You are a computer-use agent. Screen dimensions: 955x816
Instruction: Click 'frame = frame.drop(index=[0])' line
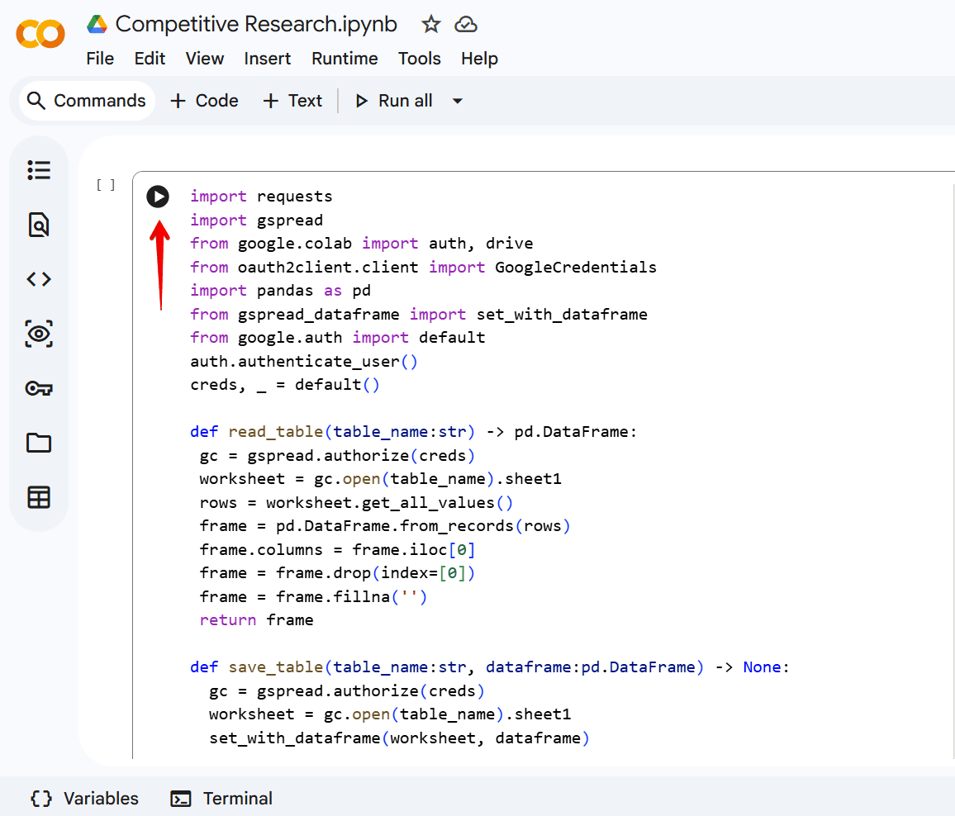click(337, 573)
